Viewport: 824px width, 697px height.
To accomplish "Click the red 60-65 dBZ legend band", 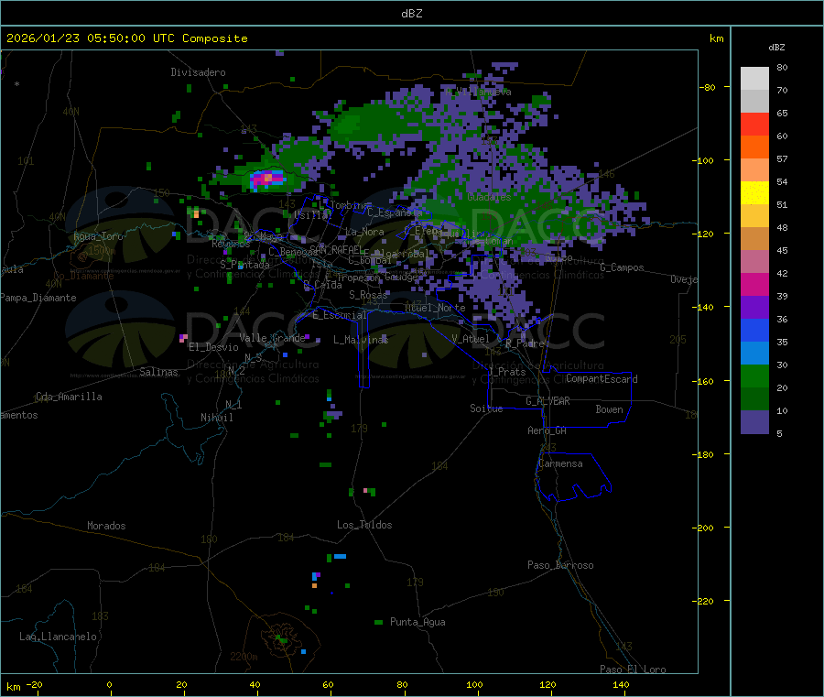I will tap(754, 124).
